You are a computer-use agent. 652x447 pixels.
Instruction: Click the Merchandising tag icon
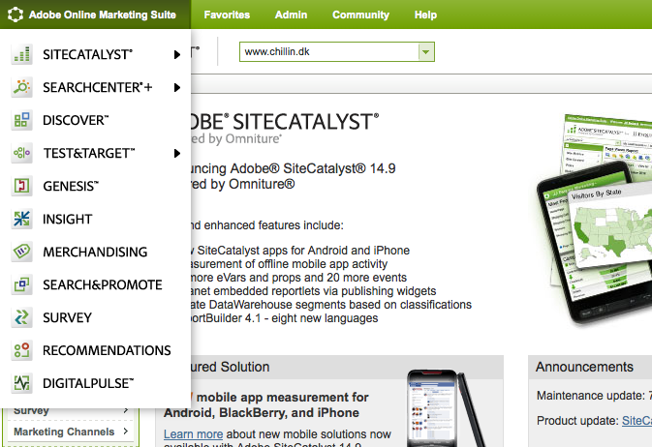click(21, 252)
